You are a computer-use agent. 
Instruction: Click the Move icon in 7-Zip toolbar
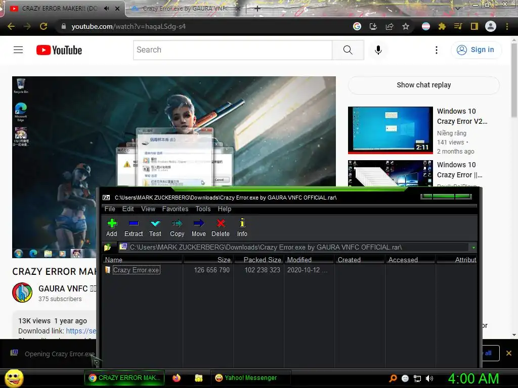coord(198,223)
